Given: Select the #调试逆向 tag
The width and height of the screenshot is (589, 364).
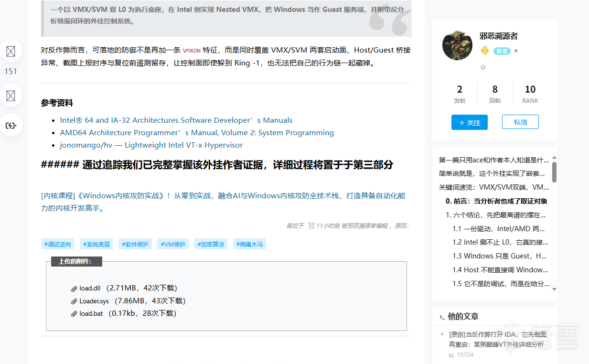Looking at the screenshot, I should [58, 244].
